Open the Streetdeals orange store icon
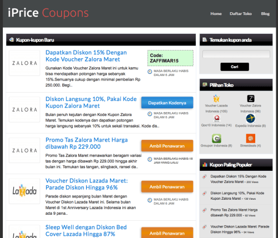 tap(251, 138)
